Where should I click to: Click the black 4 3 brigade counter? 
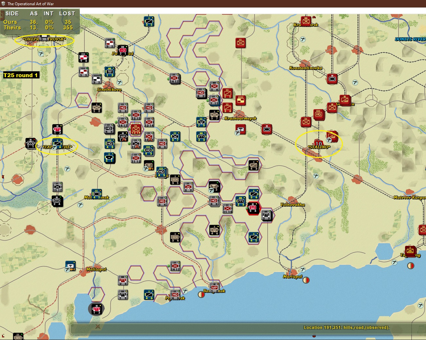254,165
